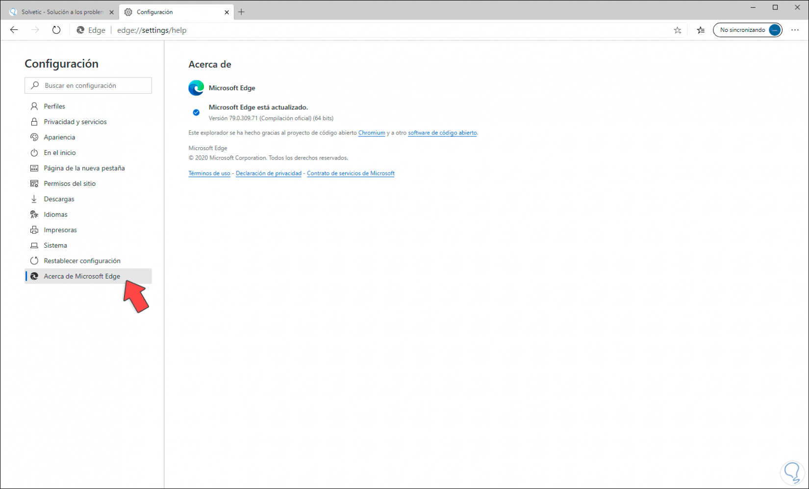Open the Chromium link
The image size is (809, 489).
372,132
